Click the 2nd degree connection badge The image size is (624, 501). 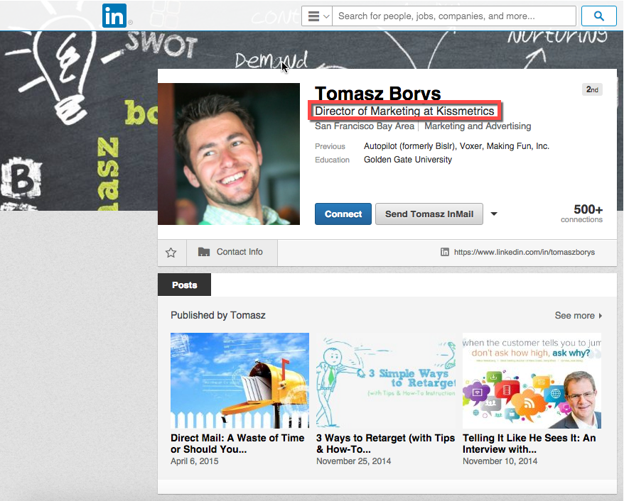(591, 89)
